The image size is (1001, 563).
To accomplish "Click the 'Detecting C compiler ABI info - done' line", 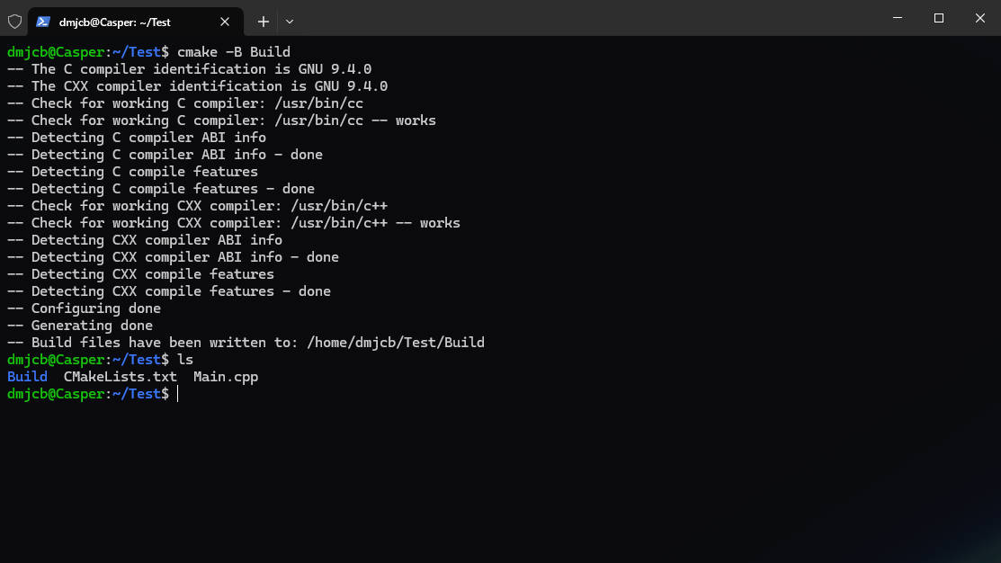I will [165, 155].
